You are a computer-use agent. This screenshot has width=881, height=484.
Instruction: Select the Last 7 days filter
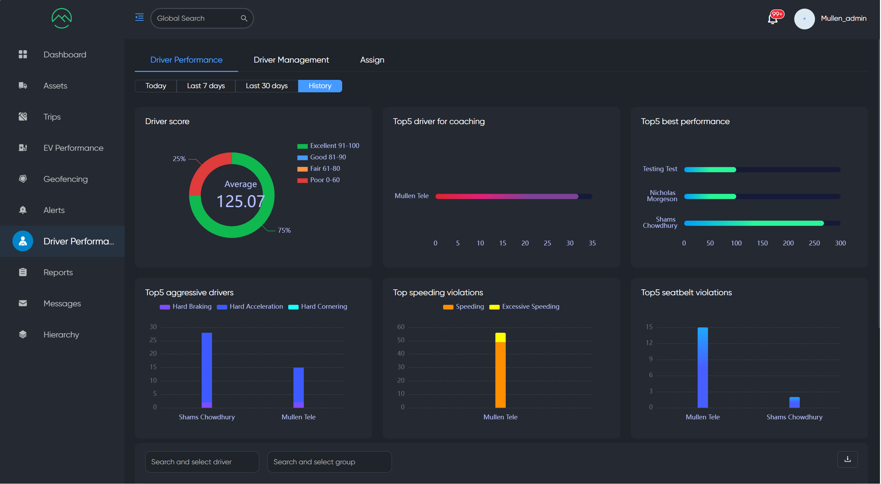point(206,86)
